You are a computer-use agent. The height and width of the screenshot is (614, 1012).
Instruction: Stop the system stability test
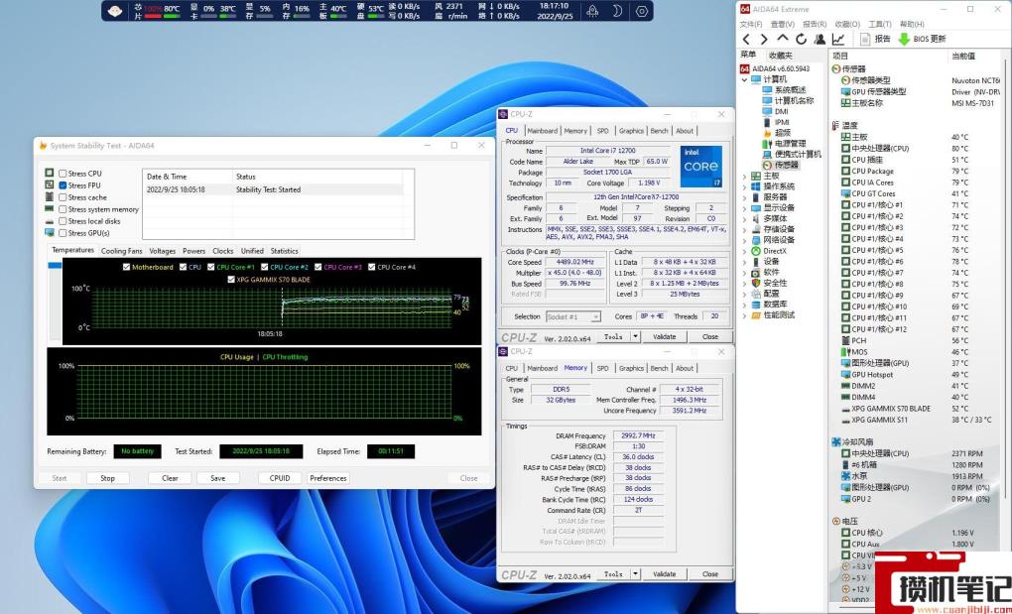tap(108, 478)
